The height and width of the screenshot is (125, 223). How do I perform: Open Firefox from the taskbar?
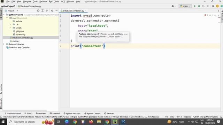coord(91,122)
